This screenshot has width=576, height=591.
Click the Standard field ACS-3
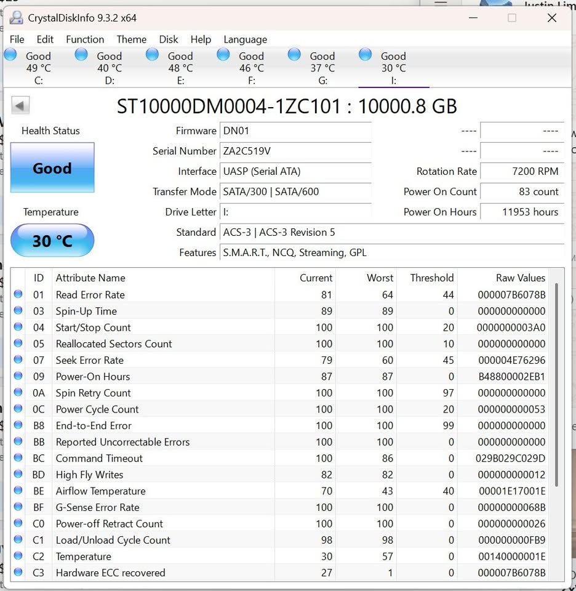point(392,232)
